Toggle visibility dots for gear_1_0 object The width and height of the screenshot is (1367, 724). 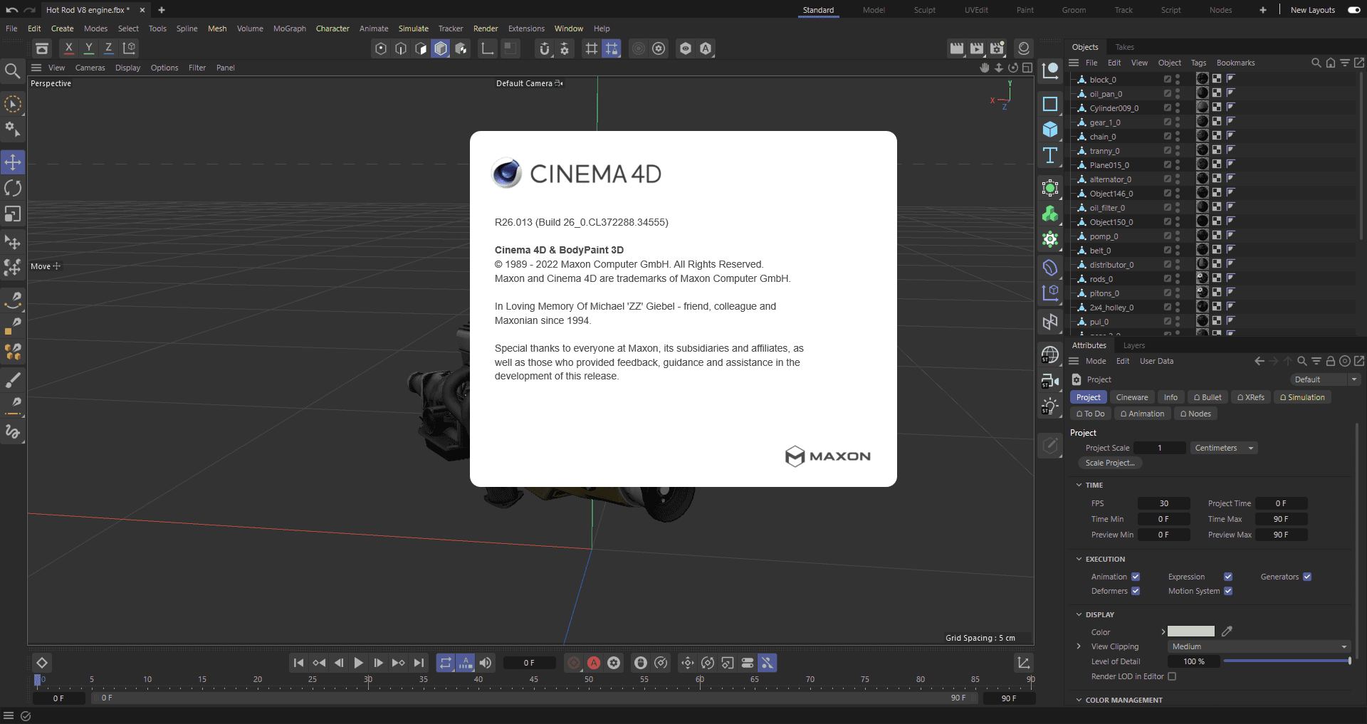pyautogui.click(x=1178, y=122)
